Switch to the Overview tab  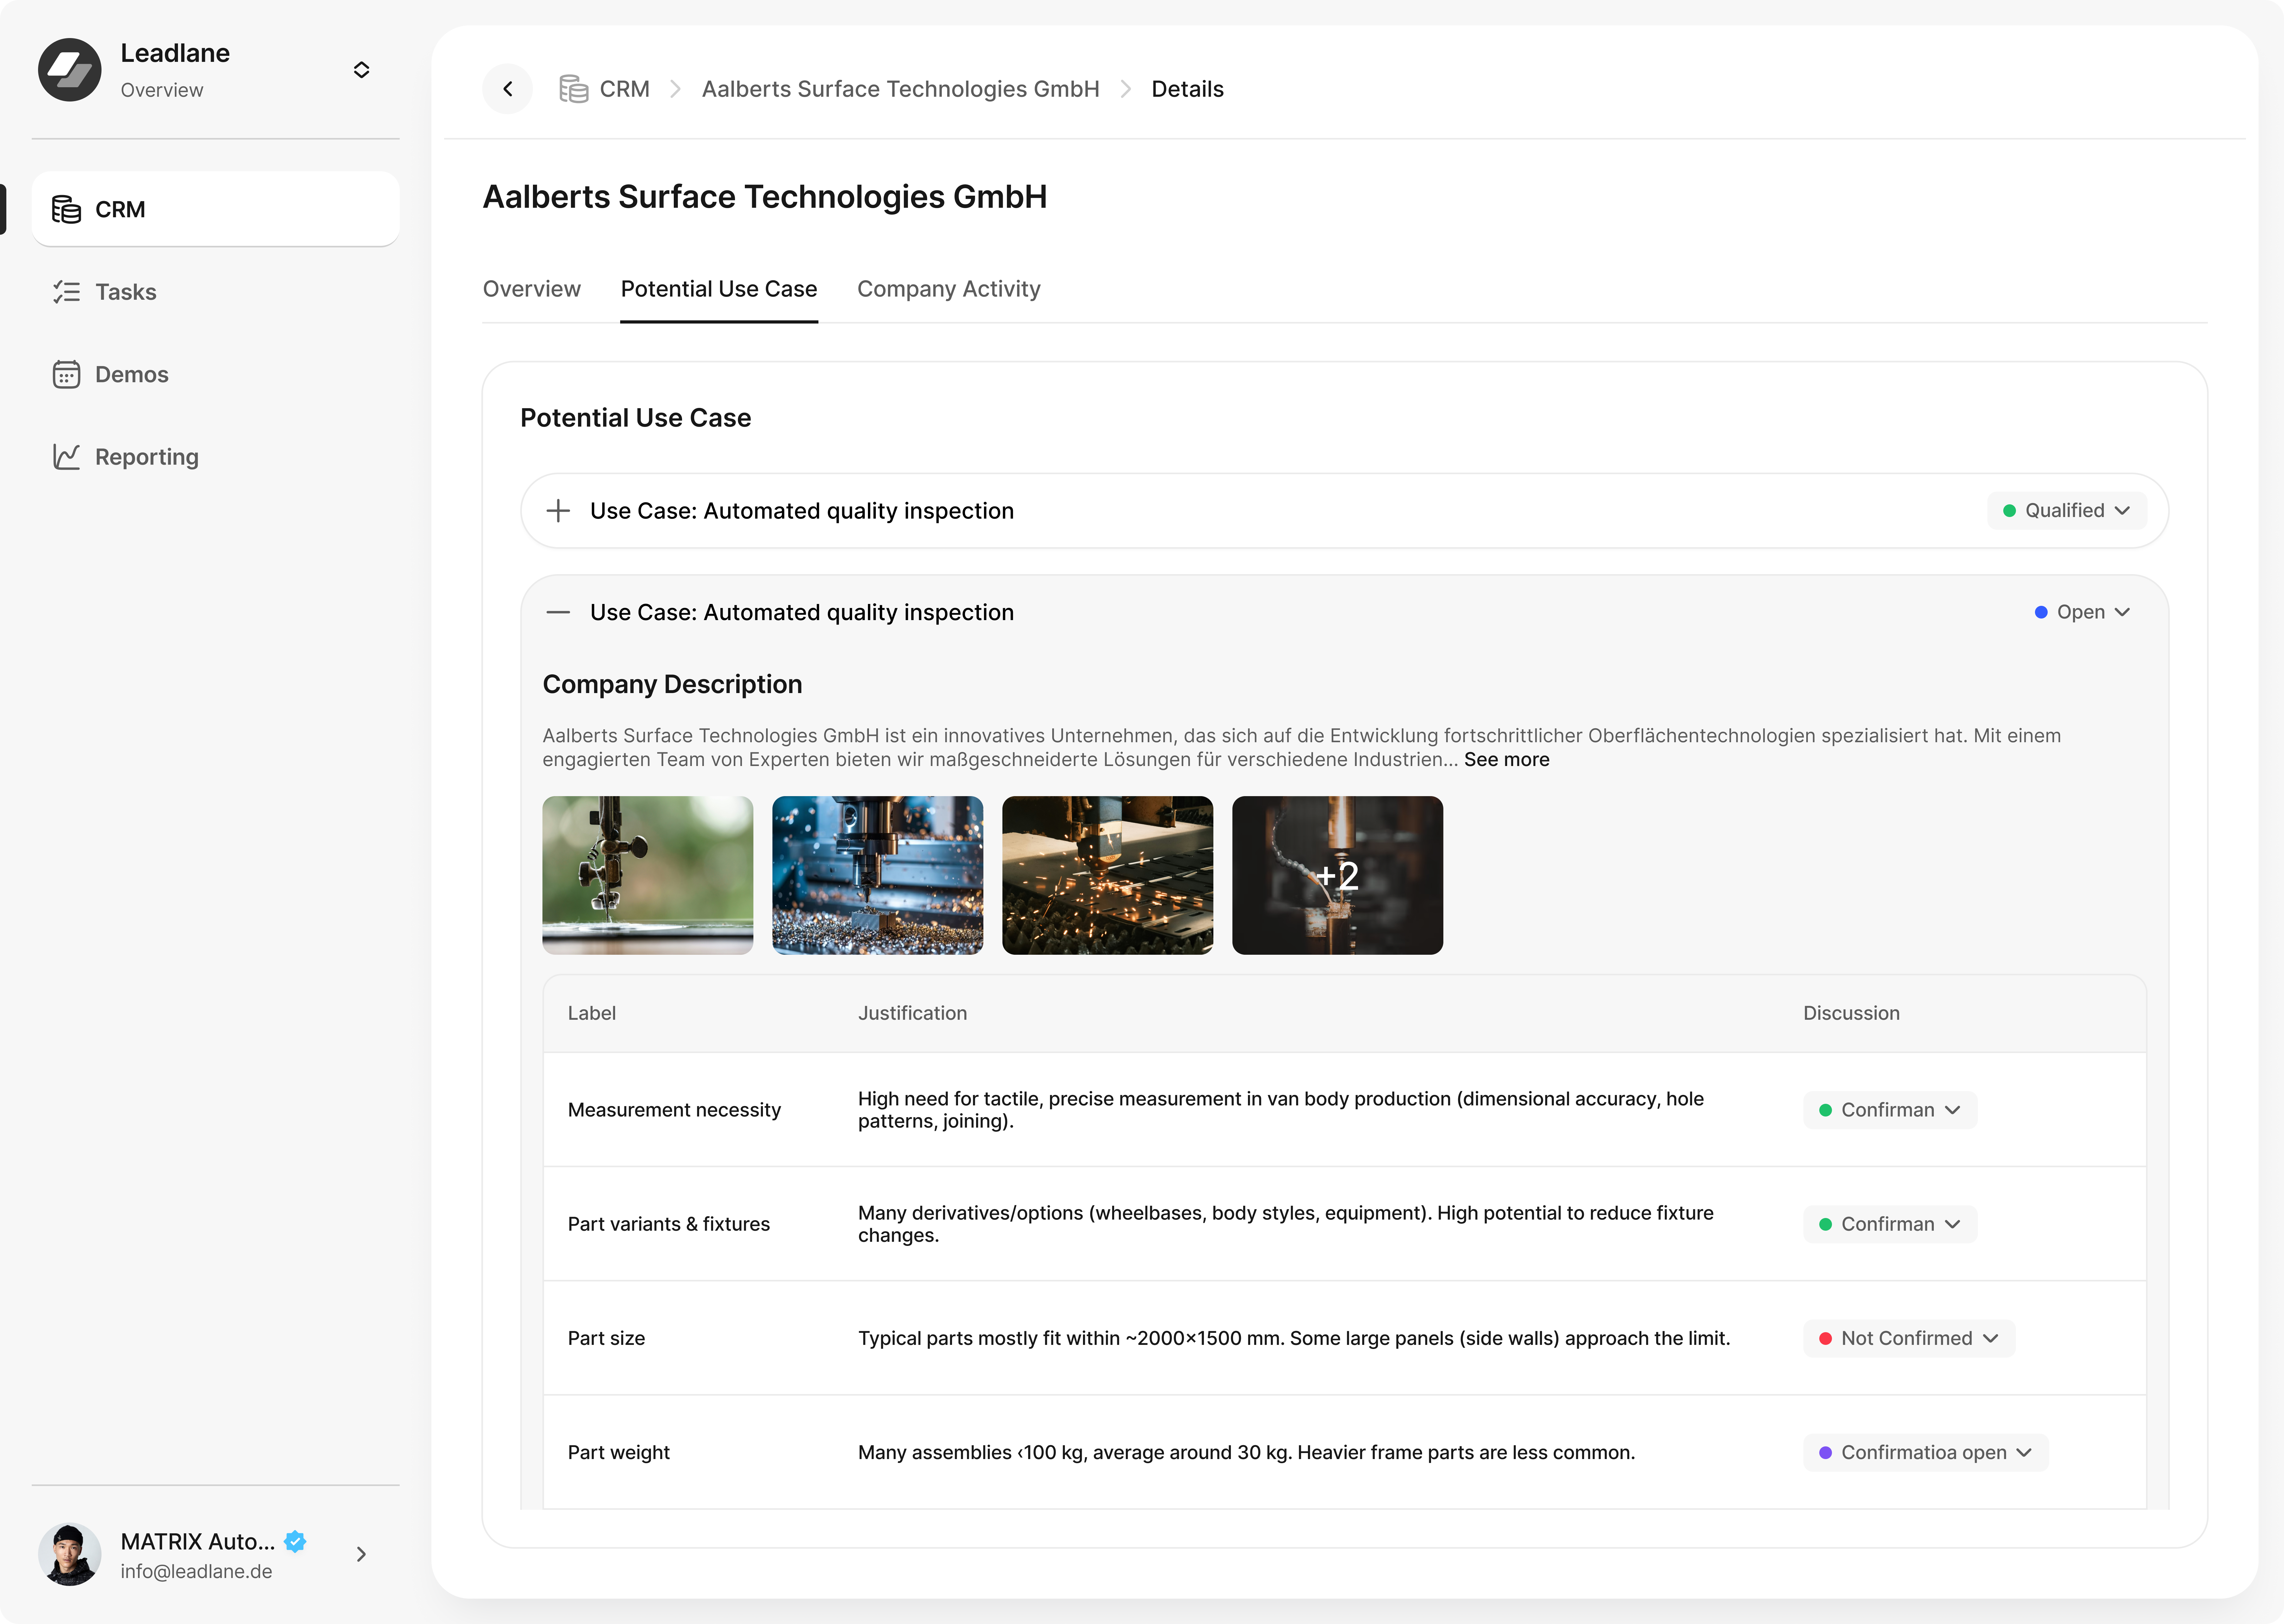531,289
